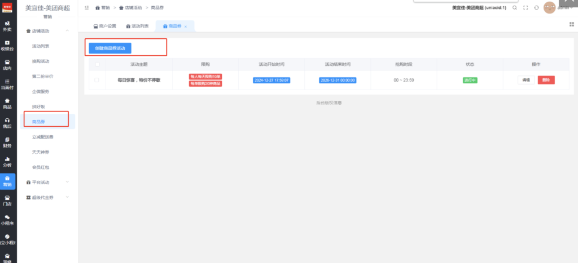Go to the 店内 in-store section
This screenshot has height=263, width=578.
7,65
